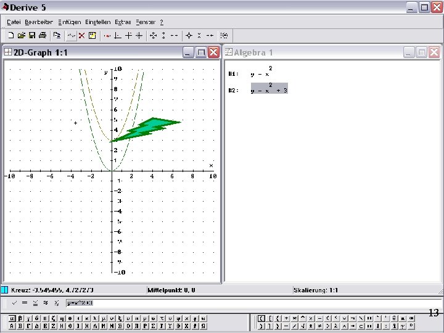The height and width of the screenshot is (333, 444).
Task: Minimize the 2D-Graph window
Action: click(188, 52)
